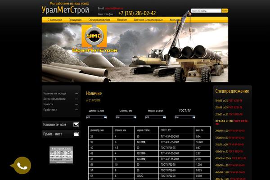Open the 273x20 ст.20 special offer
This screenshot has width=270, height=180.
[229, 114]
